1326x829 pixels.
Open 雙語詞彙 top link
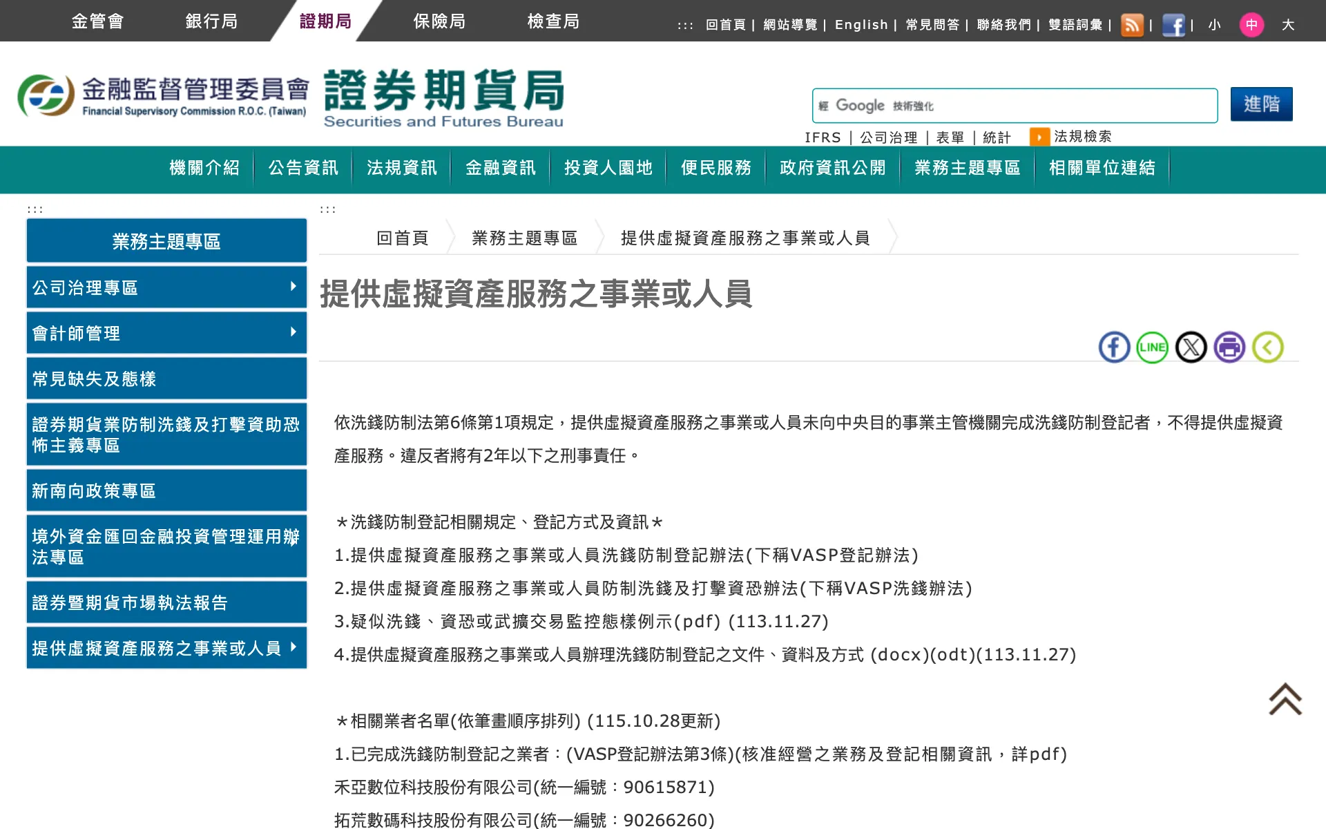coord(1075,25)
